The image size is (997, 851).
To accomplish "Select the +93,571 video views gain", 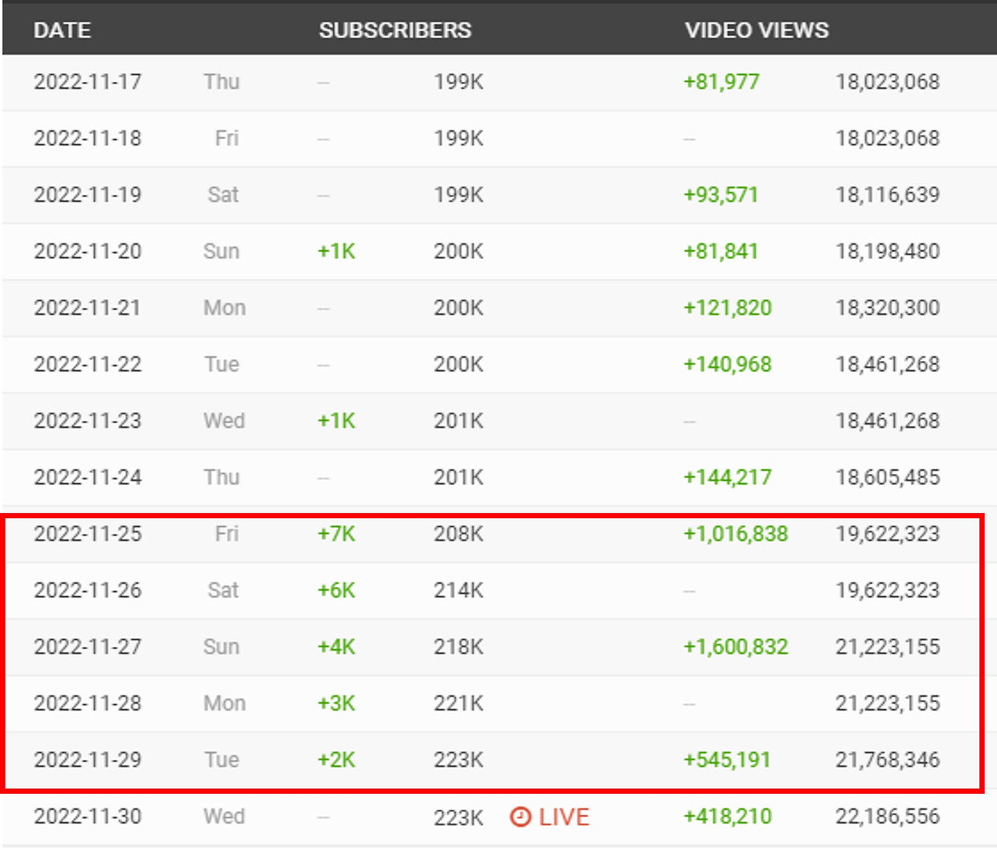I will pos(720,195).
